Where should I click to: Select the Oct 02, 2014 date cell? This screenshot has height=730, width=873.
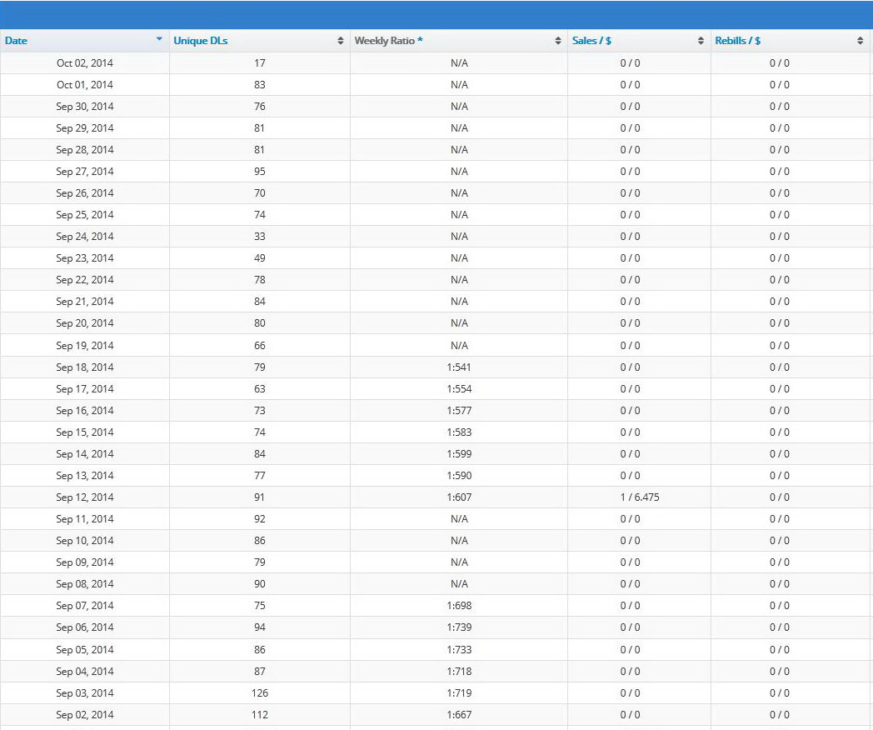(85, 63)
